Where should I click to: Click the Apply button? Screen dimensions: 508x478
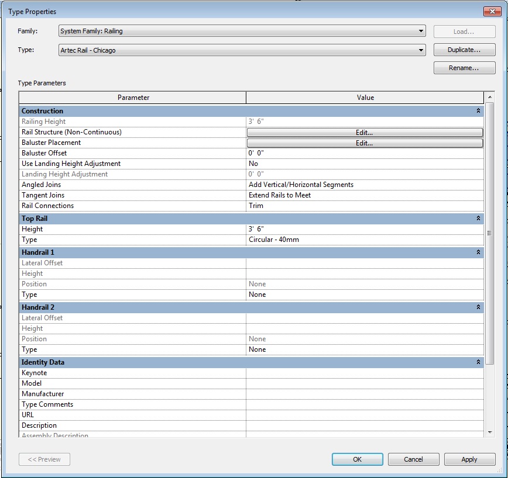coord(469,459)
